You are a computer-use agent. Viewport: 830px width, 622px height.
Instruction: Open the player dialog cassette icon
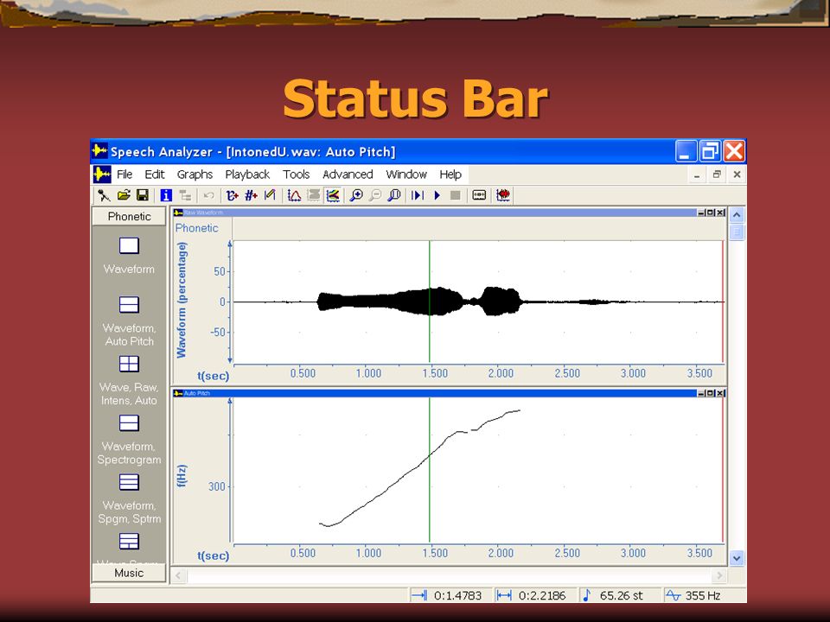tap(479, 195)
